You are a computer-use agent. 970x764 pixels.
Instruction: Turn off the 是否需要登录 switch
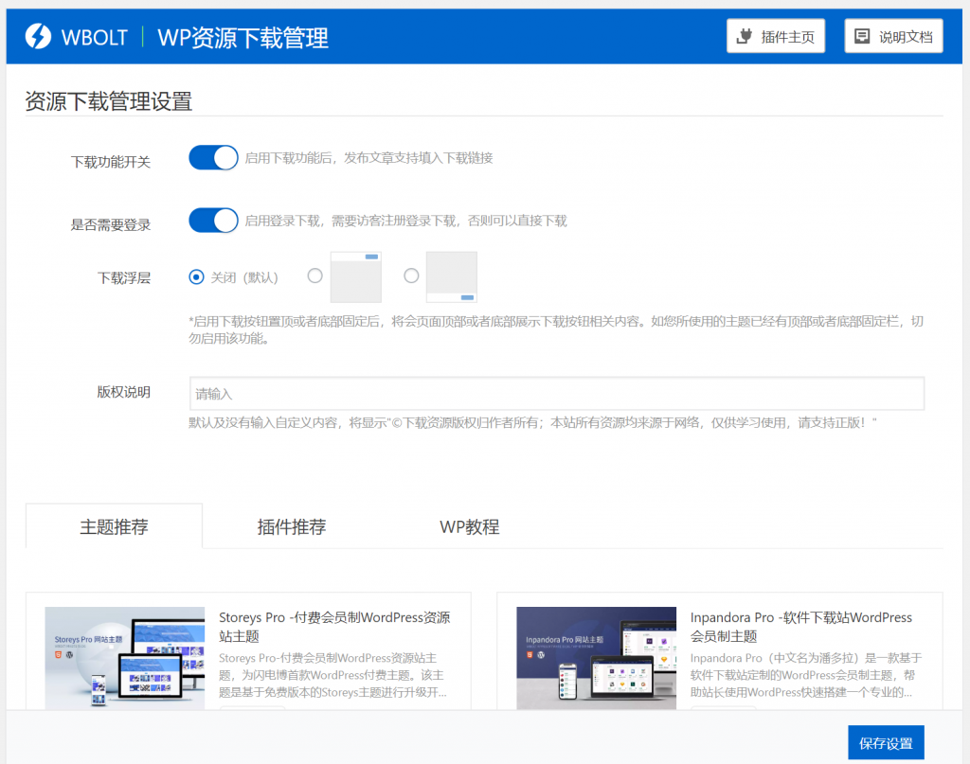tap(213, 220)
